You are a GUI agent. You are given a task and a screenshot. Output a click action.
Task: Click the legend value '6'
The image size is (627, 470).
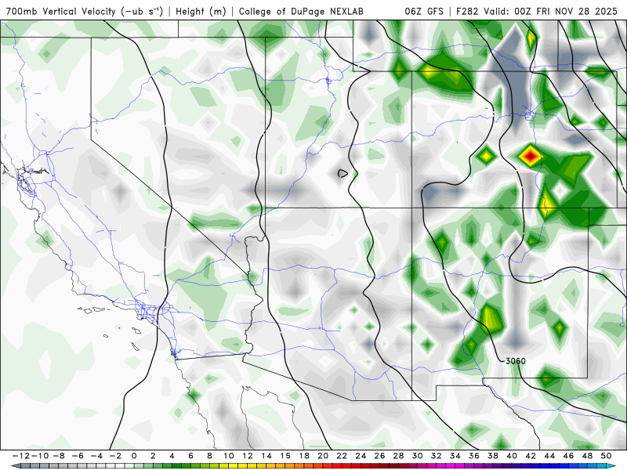[190, 456]
